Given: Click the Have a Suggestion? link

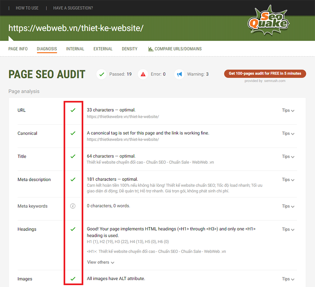Looking at the screenshot, I should pyautogui.click(x=73, y=8).
